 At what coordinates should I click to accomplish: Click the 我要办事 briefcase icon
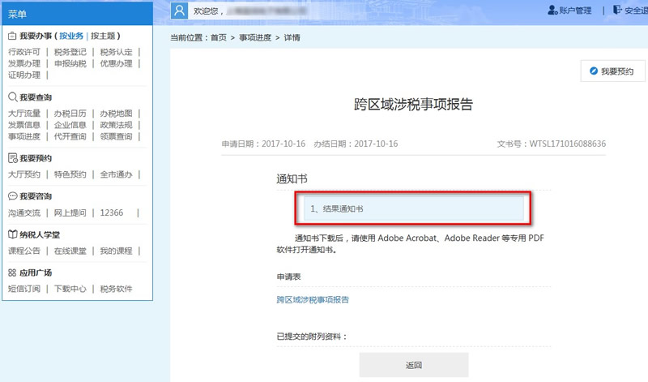click(12, 36)
